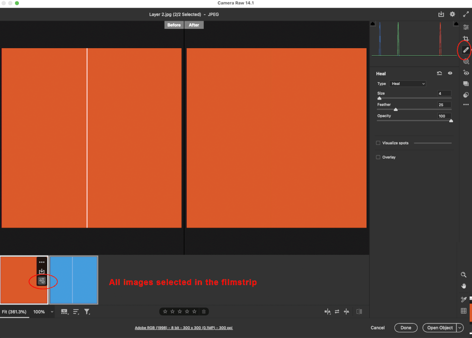
Task: Open filmstrip options menu icon
Action: (64, 312)
